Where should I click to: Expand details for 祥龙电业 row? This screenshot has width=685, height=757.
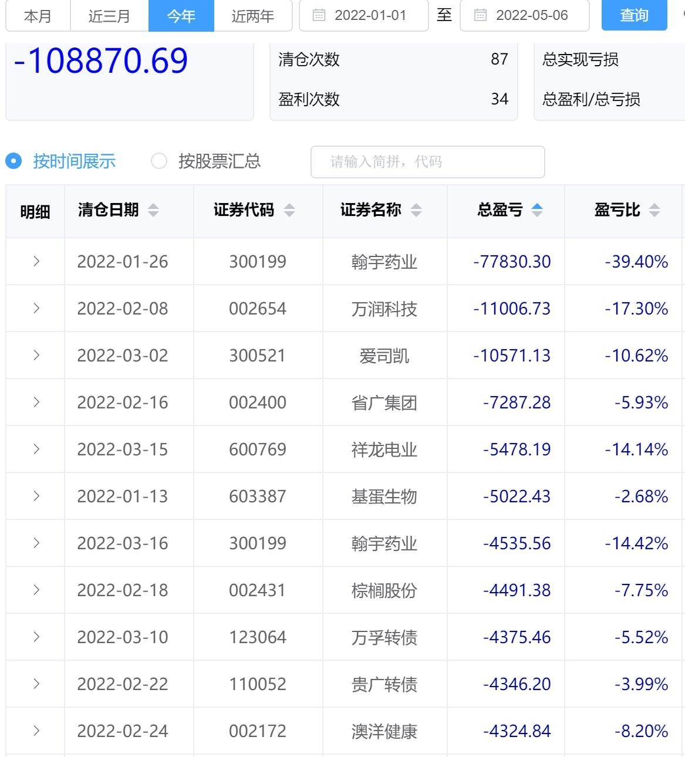coord(36,449)
